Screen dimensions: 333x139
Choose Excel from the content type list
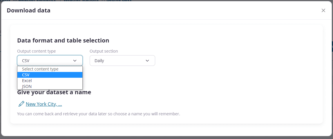(x=27, y=81)
